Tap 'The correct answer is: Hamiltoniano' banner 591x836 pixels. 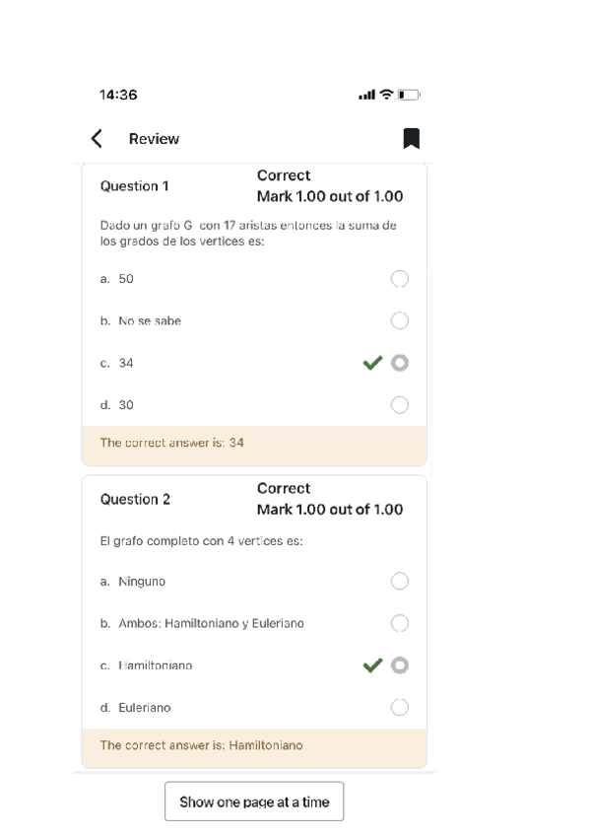pyautogui.click(x=254, y=745)
